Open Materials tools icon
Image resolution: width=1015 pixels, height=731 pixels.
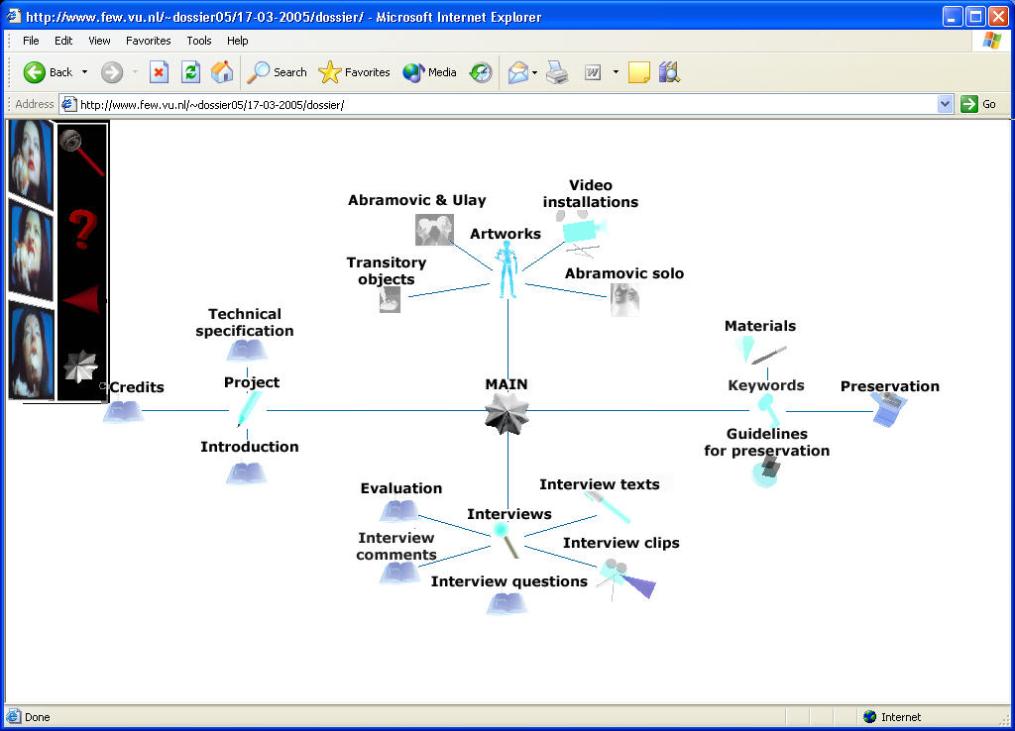tap(761, 350)
